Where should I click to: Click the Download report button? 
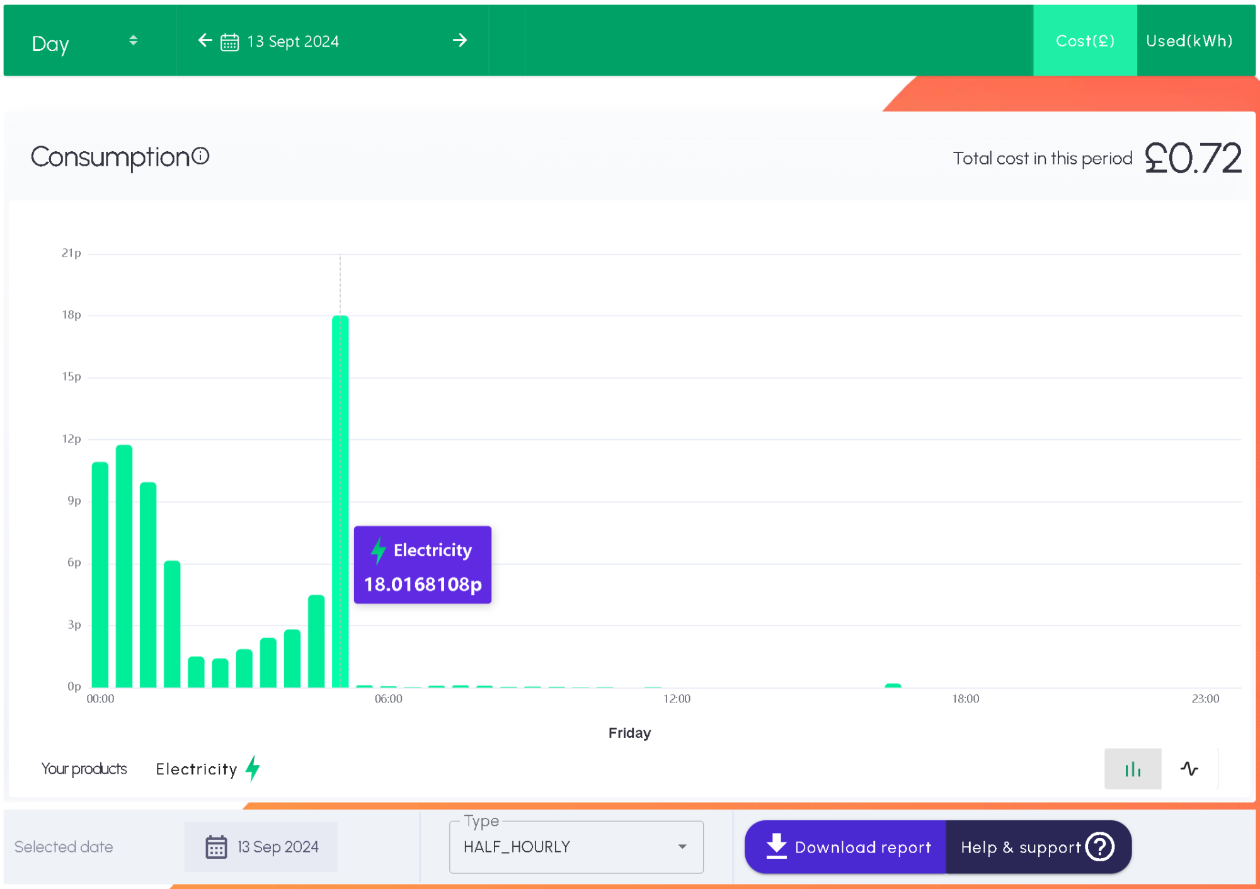tap(845, 847)
